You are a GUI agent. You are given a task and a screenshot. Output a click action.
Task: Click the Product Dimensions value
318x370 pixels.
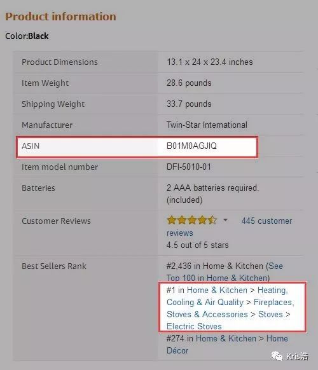(210, 62)
